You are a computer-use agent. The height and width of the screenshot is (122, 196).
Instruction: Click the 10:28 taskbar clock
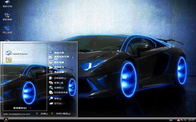point(191,120)
